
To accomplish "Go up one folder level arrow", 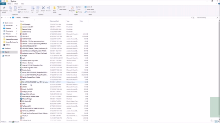I will [x=10, y=17].
